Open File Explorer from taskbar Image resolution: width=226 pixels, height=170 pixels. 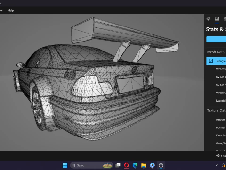click(144, 165)
